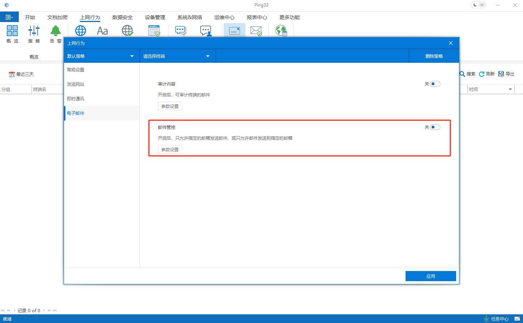Click the 删除策略 delete policy button
Viewport: 523px width, 323px height.
tap(434, 56)
